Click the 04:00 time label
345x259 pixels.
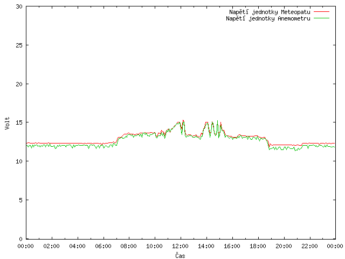click(x=77, y=246)
